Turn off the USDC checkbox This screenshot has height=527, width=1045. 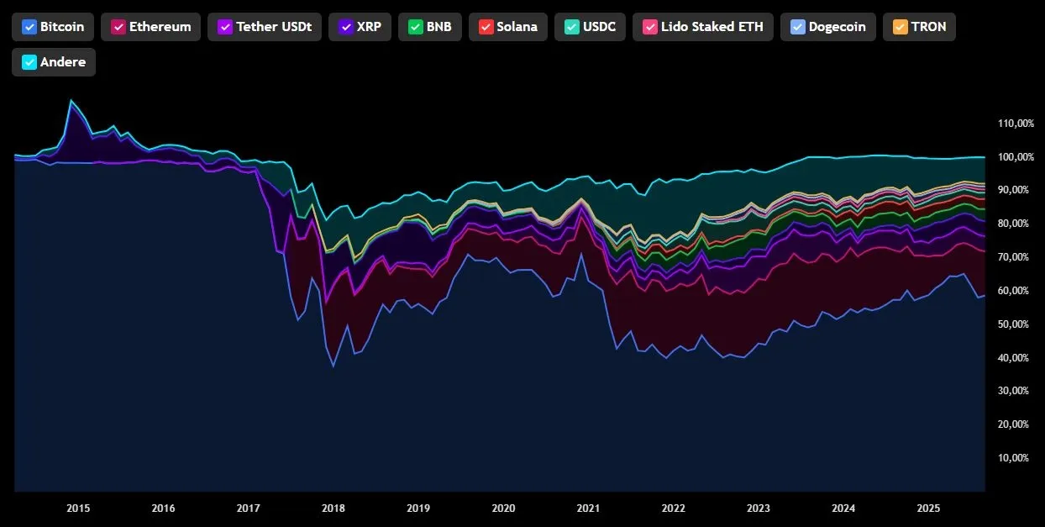click(x=571, y=27)
